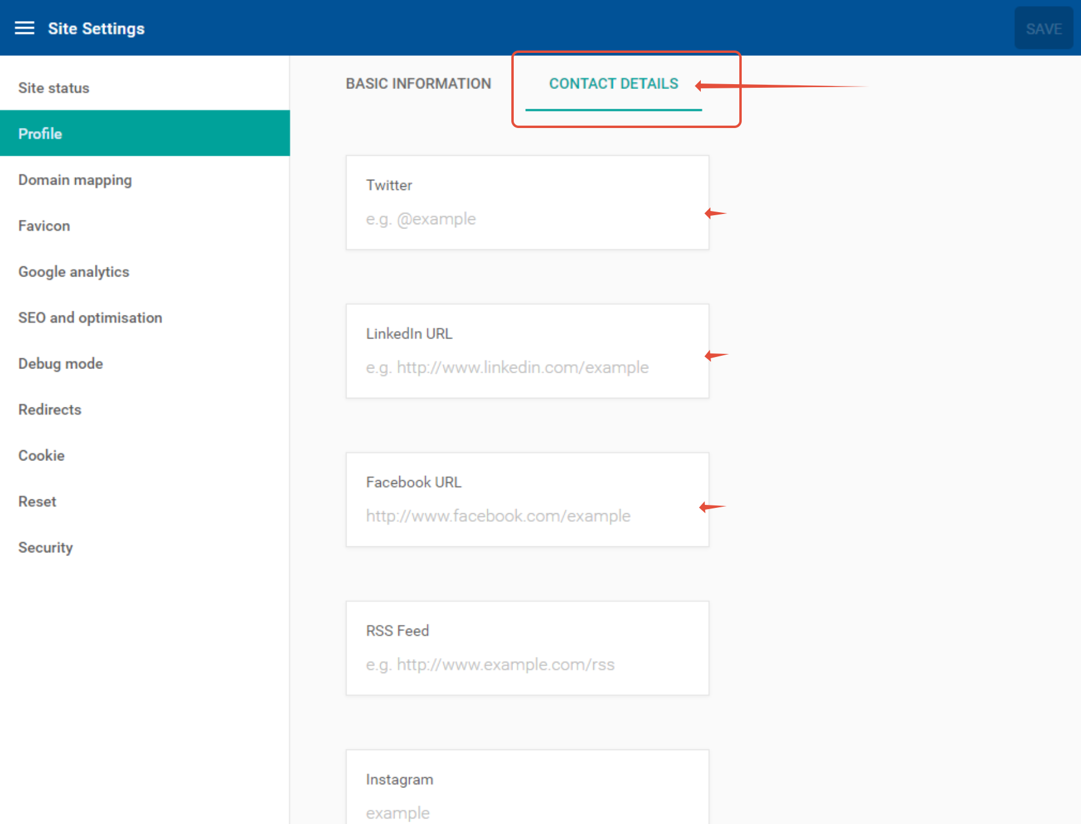Open the Redirects section

[x=145, y=409]
